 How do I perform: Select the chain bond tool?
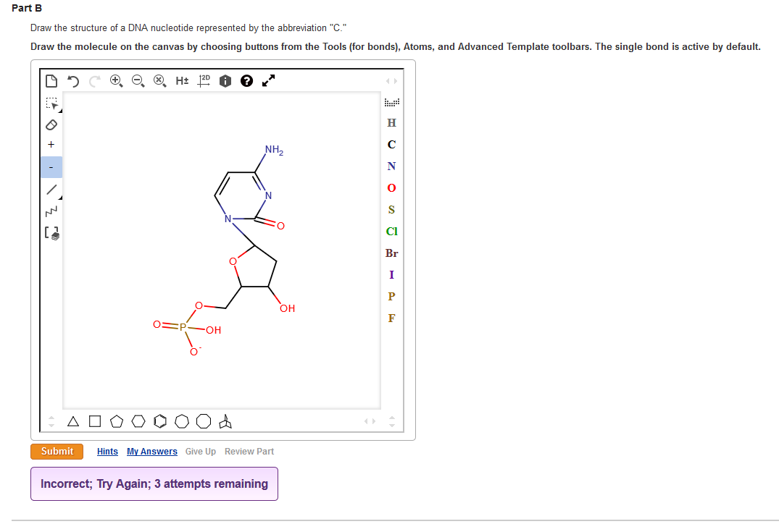51,211
